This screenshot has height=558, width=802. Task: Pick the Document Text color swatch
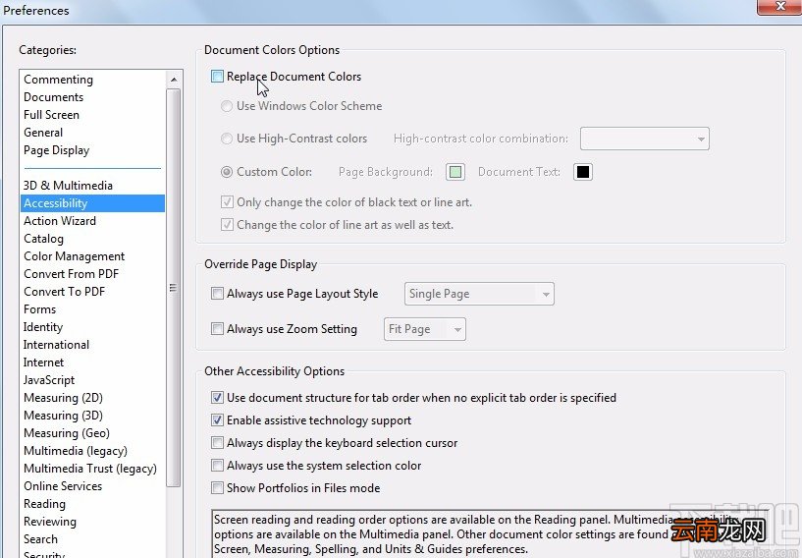pos(582,172)
